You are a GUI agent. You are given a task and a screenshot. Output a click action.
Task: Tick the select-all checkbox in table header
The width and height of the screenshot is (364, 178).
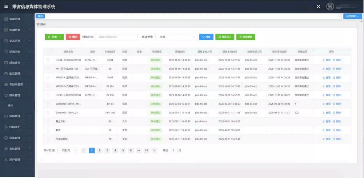coord(48,51)
